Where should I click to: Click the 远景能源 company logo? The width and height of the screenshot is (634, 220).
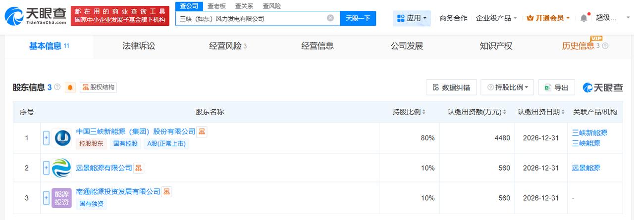click(x=61, y=168)
